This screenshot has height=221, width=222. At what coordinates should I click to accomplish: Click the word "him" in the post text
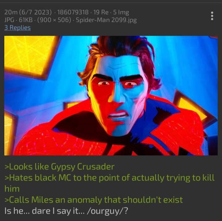coord(12,189)
